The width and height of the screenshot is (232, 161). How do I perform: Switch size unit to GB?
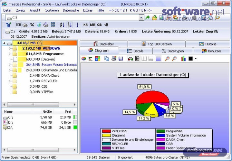coord(100,25)
